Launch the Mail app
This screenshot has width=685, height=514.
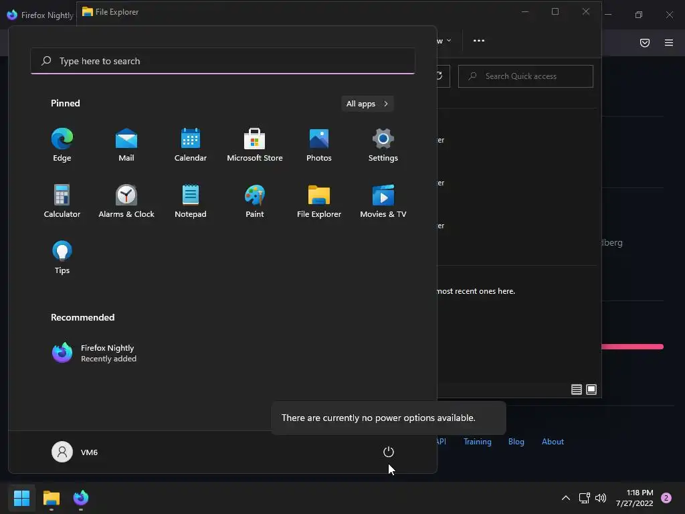[x=126, y=145]
